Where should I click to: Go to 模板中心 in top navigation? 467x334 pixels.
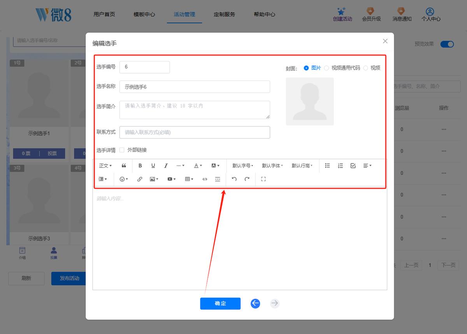[x=144, y=14]
